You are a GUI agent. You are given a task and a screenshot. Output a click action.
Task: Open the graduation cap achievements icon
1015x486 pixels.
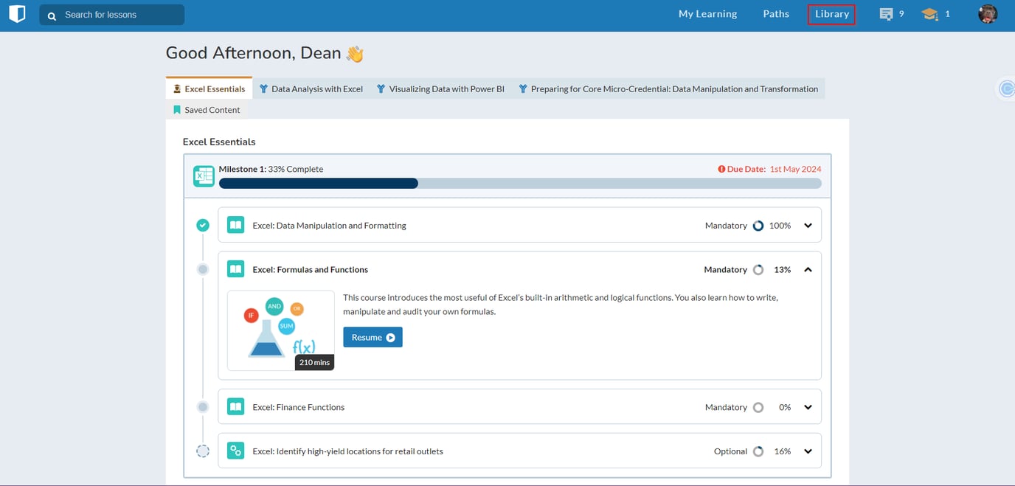tap(929, 14)
